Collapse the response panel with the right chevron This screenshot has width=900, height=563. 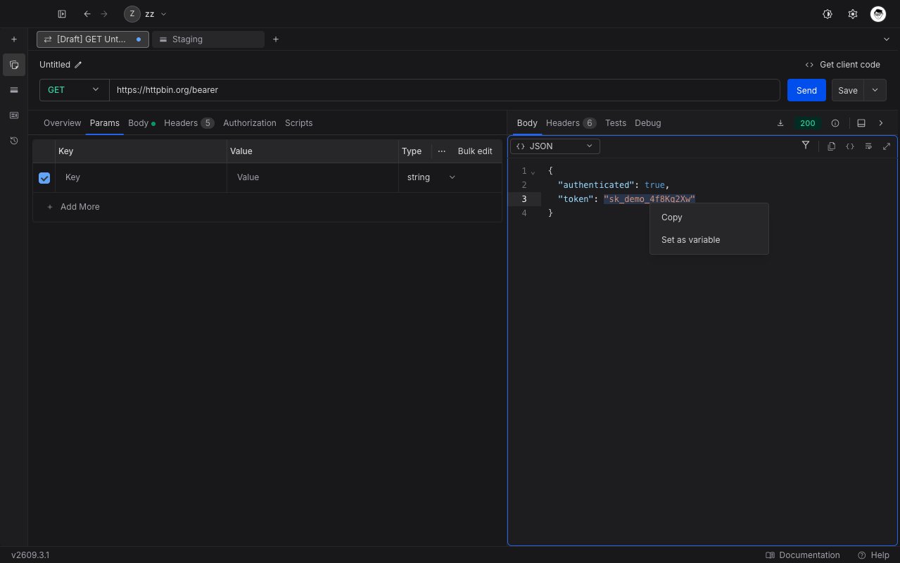click(881, 123)
